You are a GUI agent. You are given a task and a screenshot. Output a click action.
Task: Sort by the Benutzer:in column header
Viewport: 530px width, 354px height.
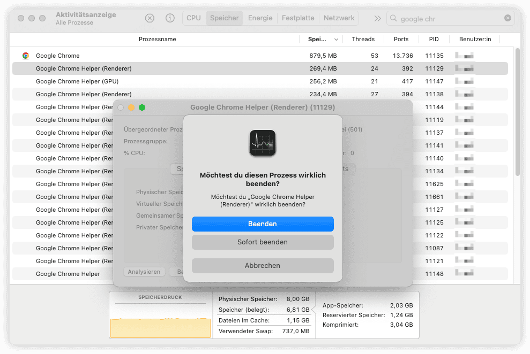[475, 39]
